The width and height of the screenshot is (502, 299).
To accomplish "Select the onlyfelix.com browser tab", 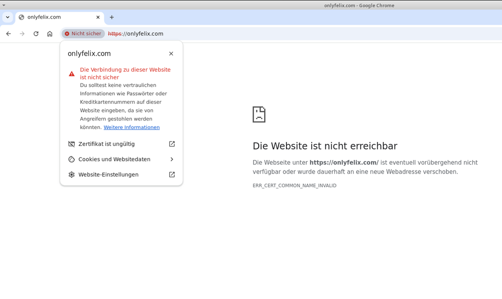I will (x=60, y=17).
